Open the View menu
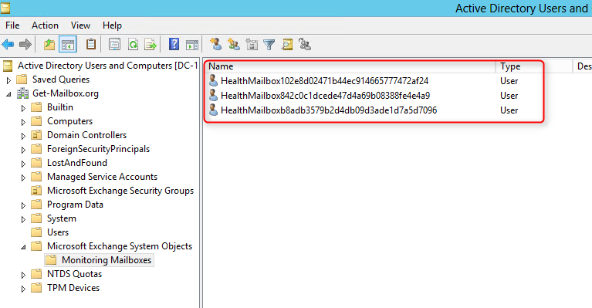The width and height of the screenshot is (592, 308). coord(80,25)
